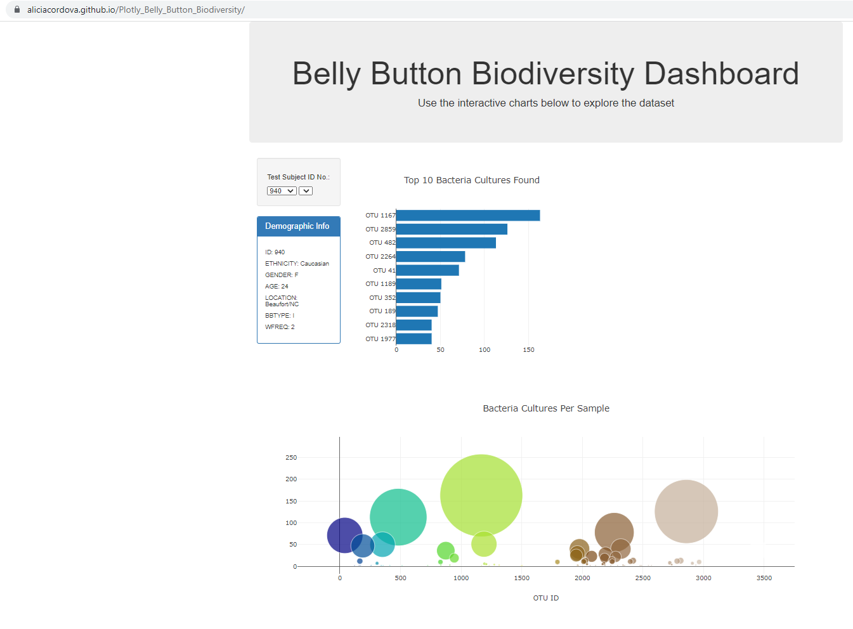The height and width of the screenshot is (629, 853).
Task: Click the Demographic Info panel header
Action: point(298,226)
